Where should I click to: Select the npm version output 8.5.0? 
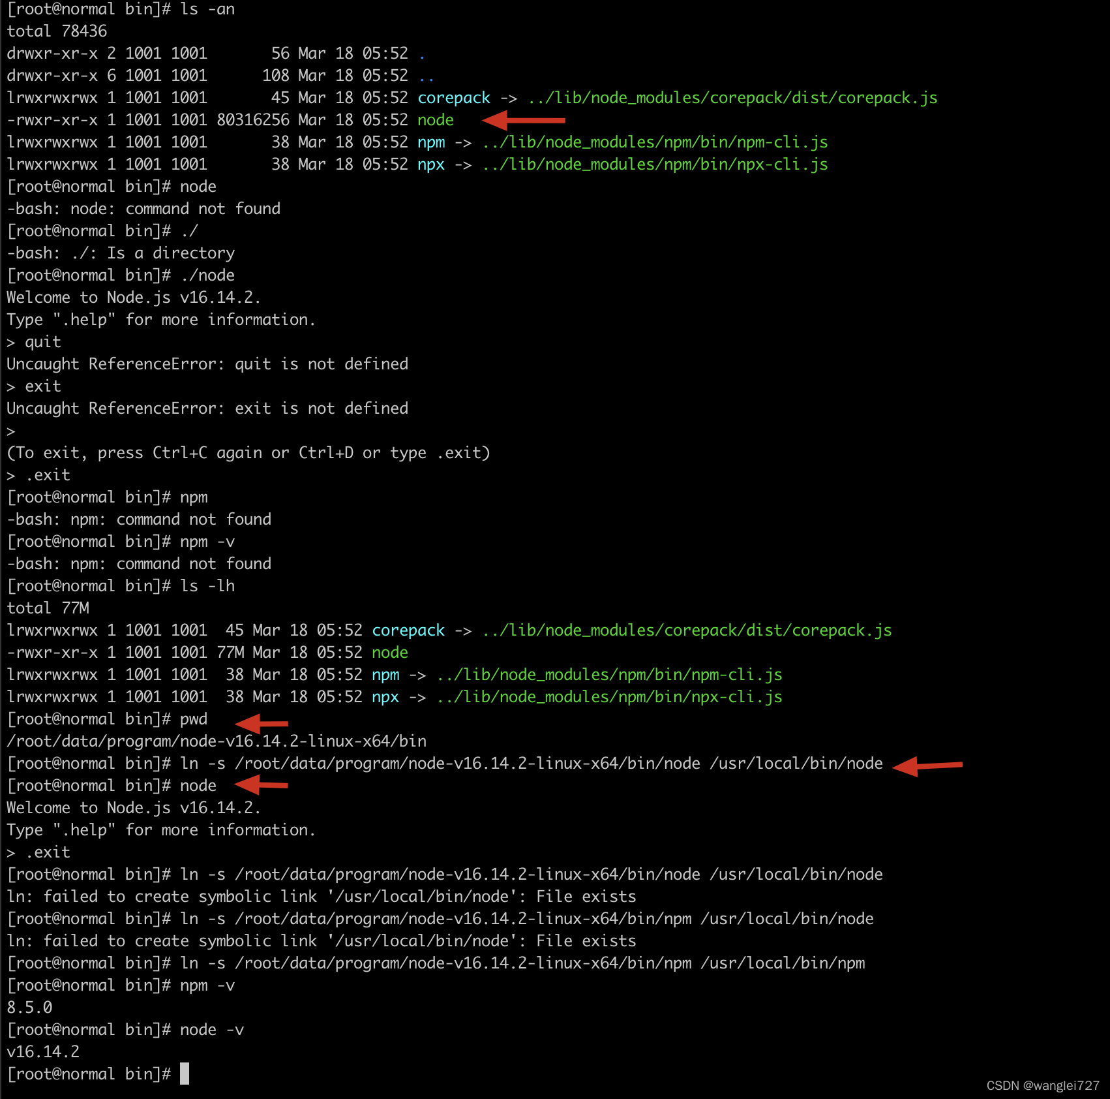(x=29, y=1008)
